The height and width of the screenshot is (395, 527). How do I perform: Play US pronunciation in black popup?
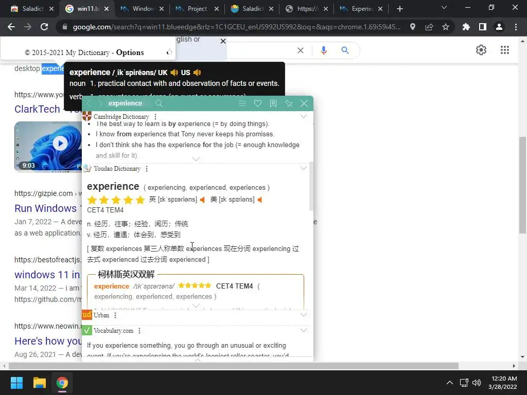tap(197, 73)
